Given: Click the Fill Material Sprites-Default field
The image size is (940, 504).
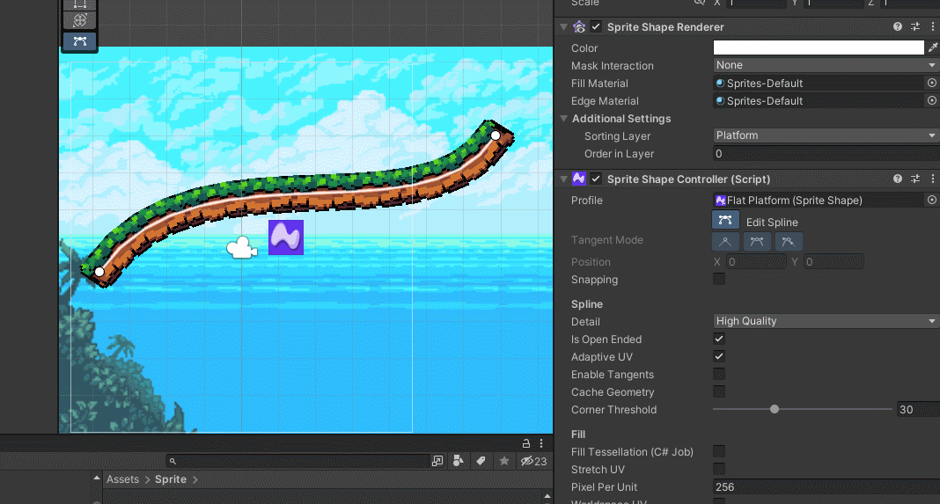Looking at the screenshot, I should point(819,84).
